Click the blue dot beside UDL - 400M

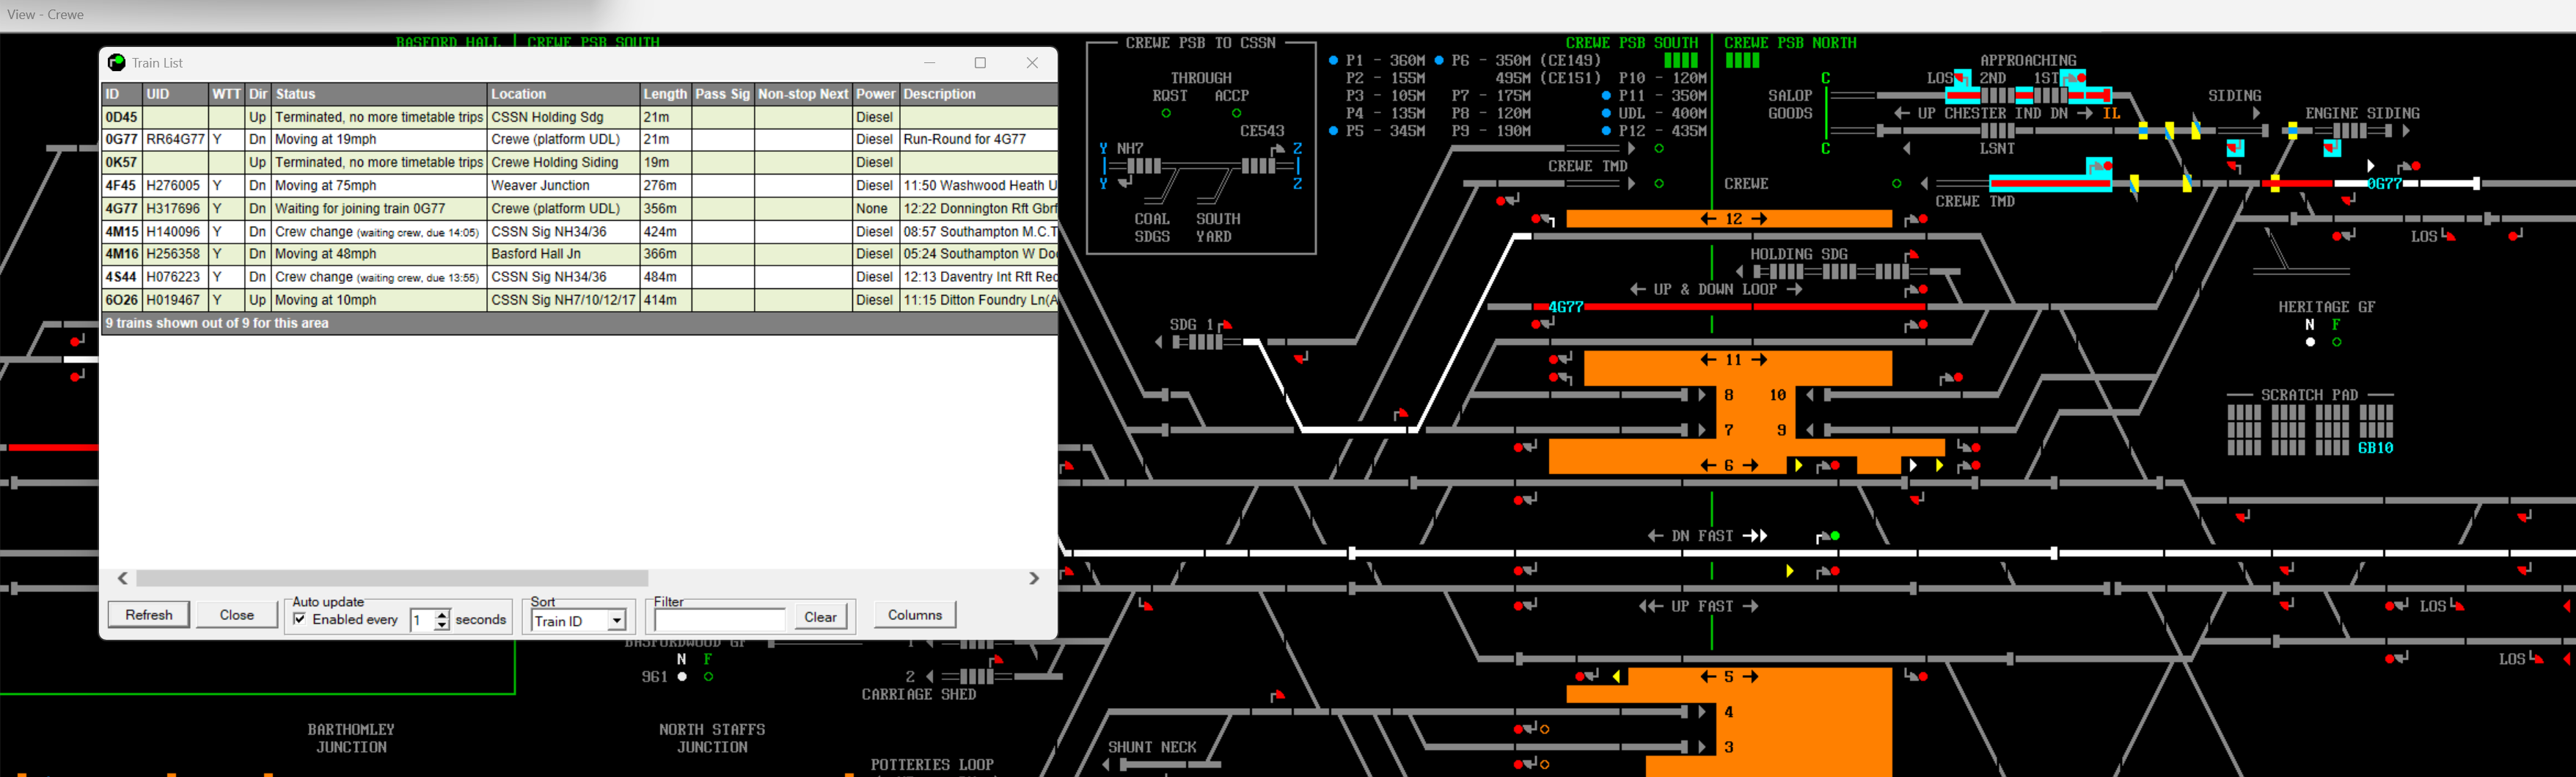click(1606, 114)
